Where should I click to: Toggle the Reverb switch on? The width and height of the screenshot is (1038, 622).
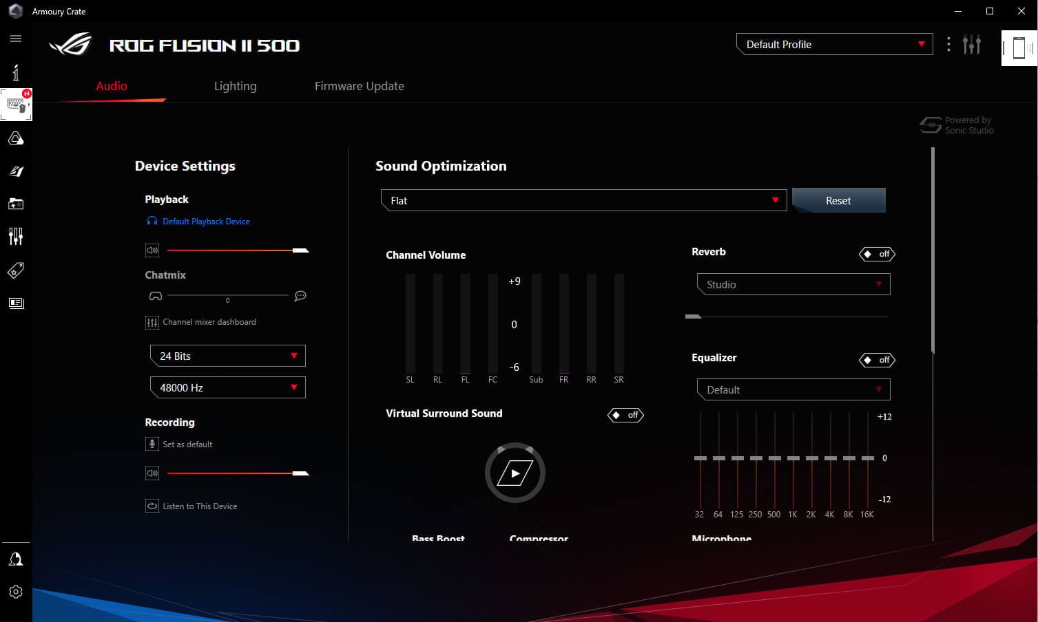click(877, 254)
